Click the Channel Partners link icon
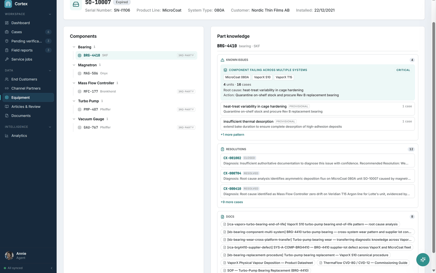Screen dimensions: 436x273 (x=7, y=88)
